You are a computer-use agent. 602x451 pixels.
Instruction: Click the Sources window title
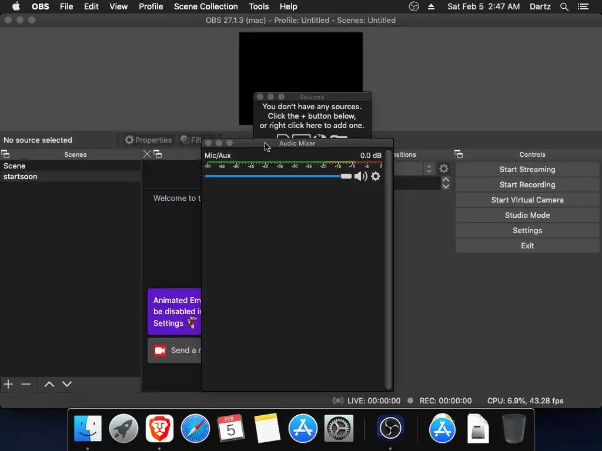[x=312, y=97]
